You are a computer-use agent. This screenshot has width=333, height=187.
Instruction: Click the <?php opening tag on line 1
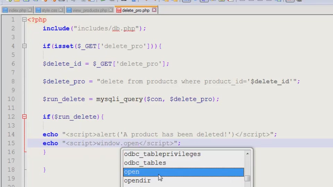(37, 20)
